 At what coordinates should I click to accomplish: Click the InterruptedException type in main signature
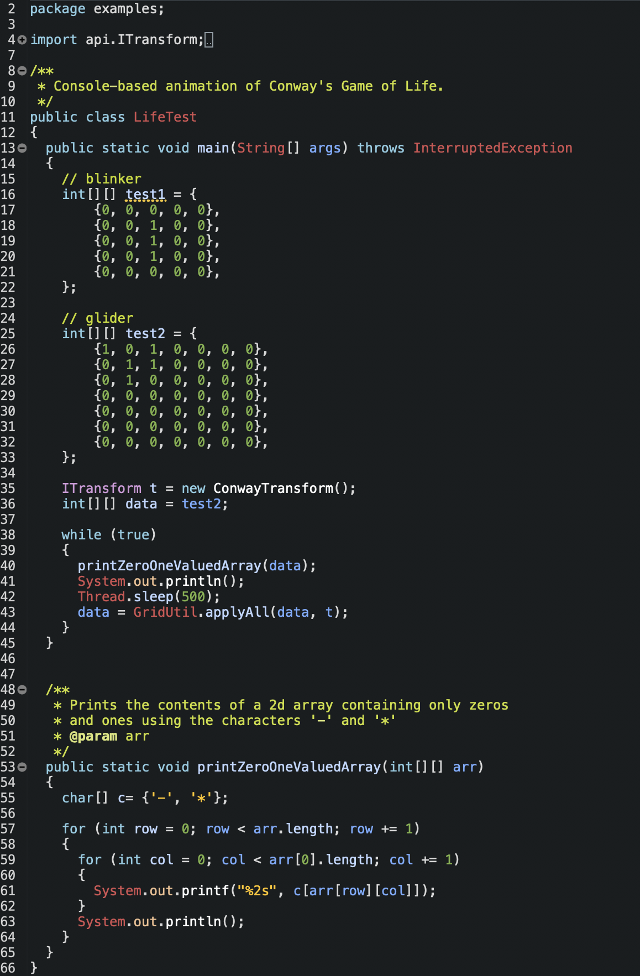tap(493, 148)
